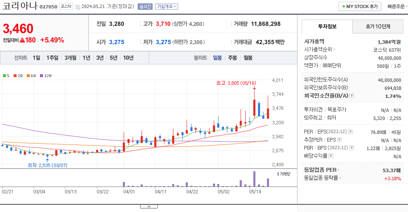Click the 실시간 button
Screen dimensions: 408x212
point(145,6)
